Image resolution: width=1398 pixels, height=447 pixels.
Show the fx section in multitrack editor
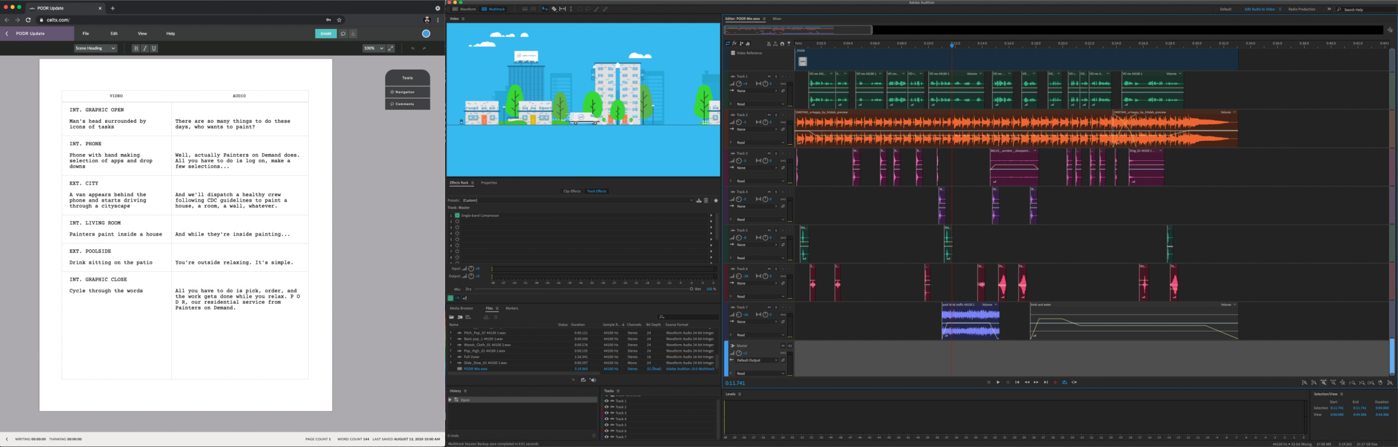[734, 43]
